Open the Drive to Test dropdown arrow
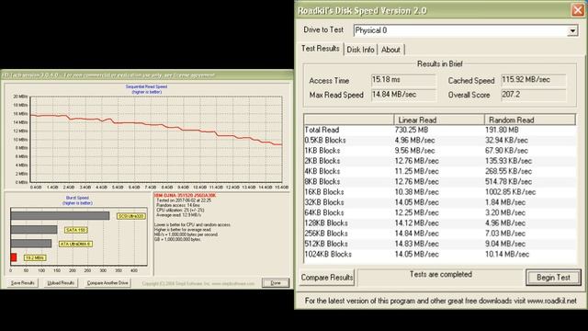This screenshot has height=331, width=588. coord(572,30)
